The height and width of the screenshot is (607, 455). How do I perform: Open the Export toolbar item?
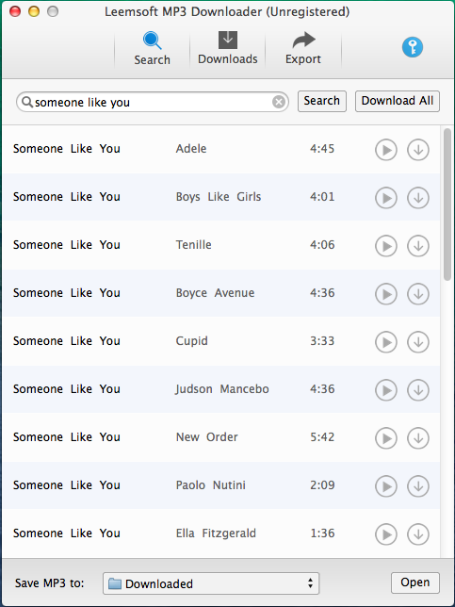coord(303,48)
